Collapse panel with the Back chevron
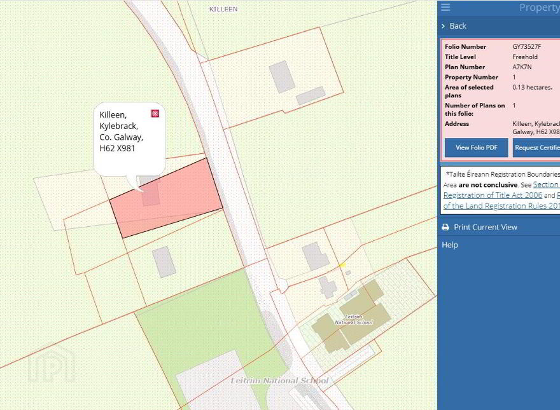The height and width of the screenshot is (410, 560). coord(443,26)
